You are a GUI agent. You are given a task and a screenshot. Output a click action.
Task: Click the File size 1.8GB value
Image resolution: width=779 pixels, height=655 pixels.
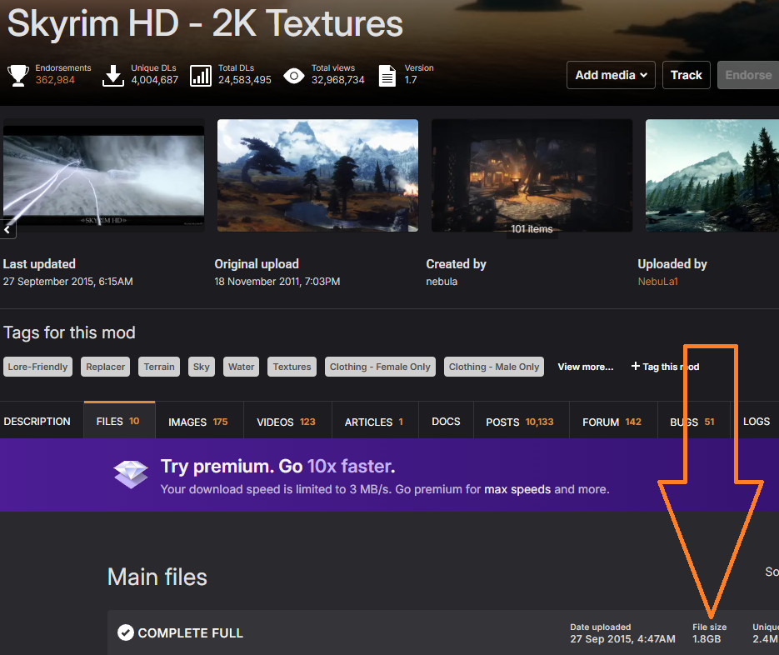tap(707, 639)
